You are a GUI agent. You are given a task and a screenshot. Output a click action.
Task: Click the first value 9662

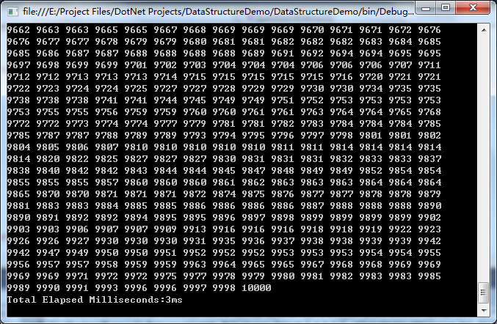18,30
